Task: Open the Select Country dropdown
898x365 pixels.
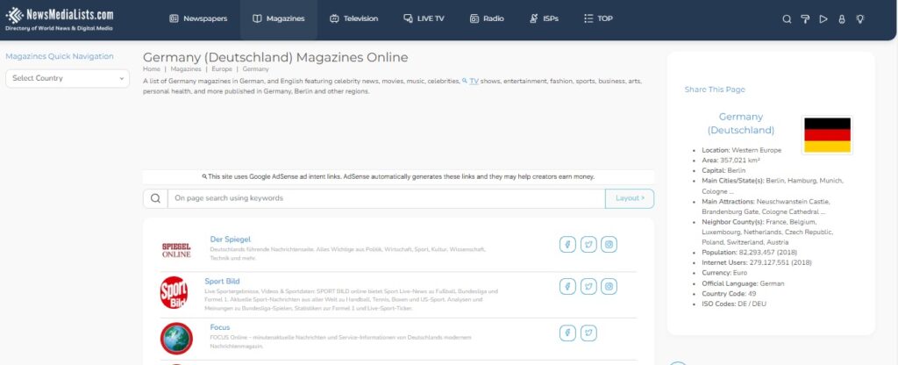Action: pos(68,78)
